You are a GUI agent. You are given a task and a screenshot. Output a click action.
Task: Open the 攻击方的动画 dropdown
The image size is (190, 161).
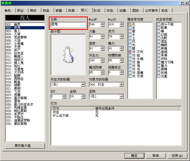tap(83, 84)
